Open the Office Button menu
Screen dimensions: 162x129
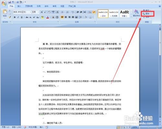click(x=4, y=4)
